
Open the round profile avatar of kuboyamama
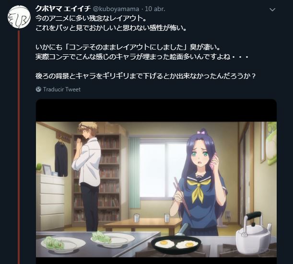(x=19, y=17)
